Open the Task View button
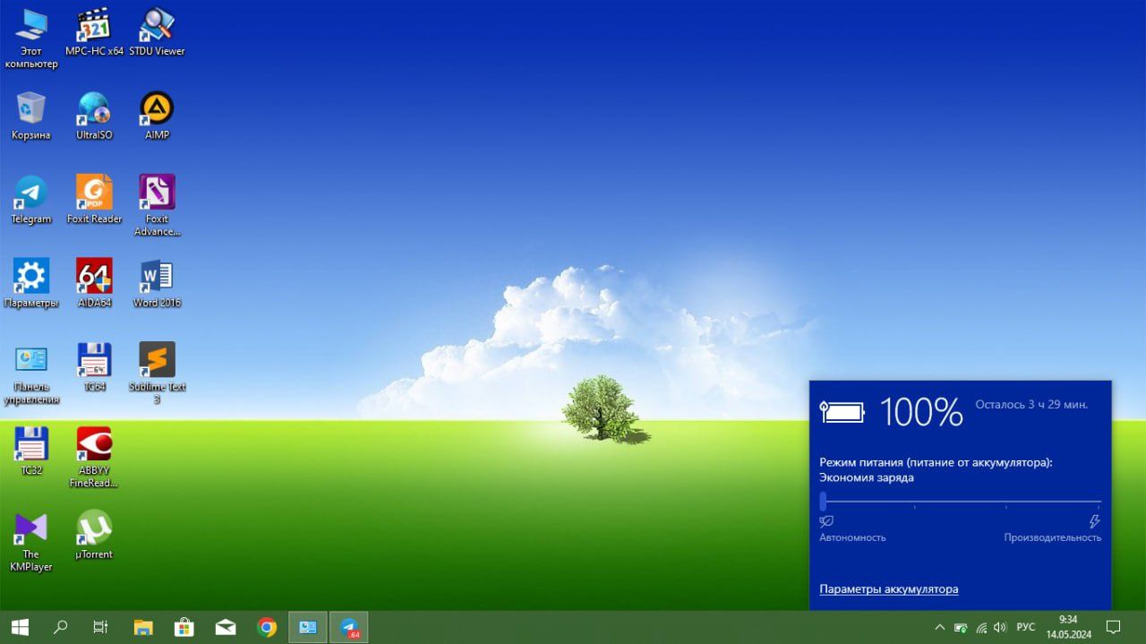The height and width of the screenshot is (644, 1146). point(101,627)
